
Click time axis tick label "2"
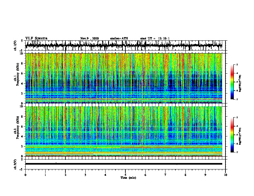click(x=65, y=175)
